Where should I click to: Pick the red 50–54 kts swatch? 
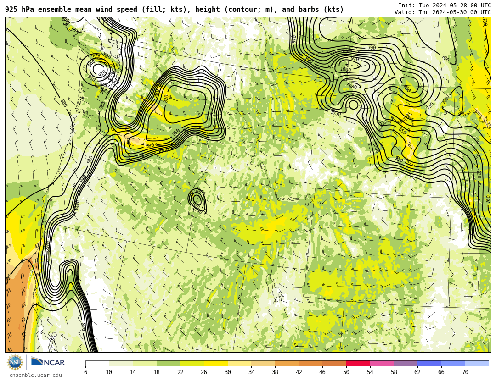[358, 363]
